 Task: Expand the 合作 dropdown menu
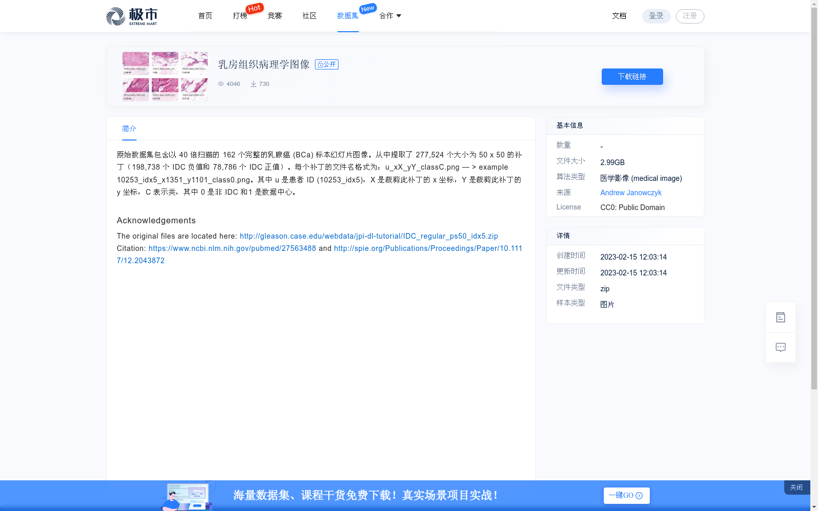point(390,16)
